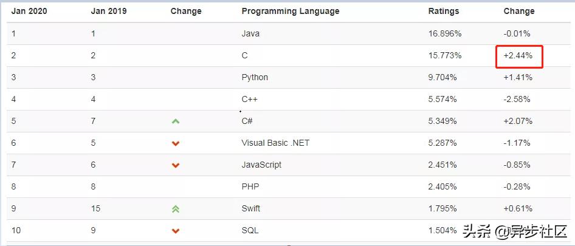575x246 pixels.
Task: Click the red down arrow in SQL row
Action: tap(176, 231)
